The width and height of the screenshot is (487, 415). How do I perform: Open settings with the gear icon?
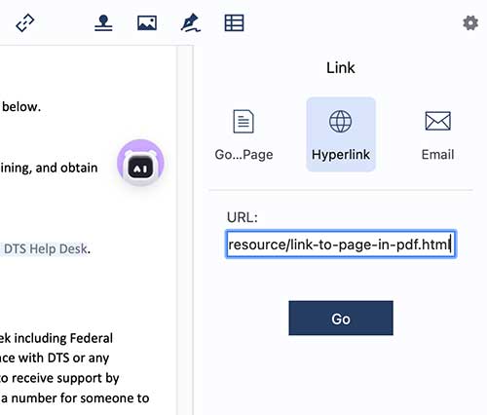click(470, 23)
